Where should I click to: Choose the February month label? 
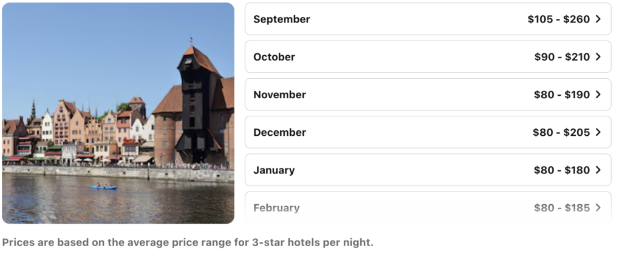[x=276, y=208]
